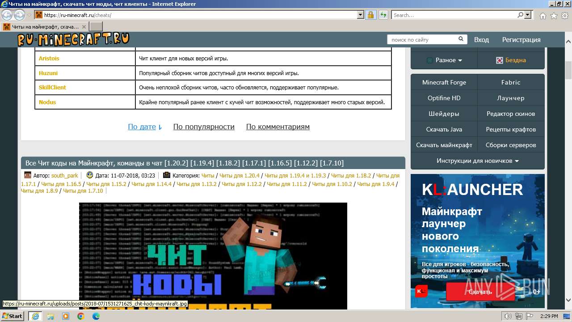Open the Fabric sidebar menu item
Viewport: 572px width, 322px height.
(x=511, y=82)
